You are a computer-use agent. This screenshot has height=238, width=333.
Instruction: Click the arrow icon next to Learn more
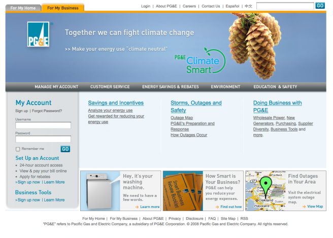coord(137,207)
